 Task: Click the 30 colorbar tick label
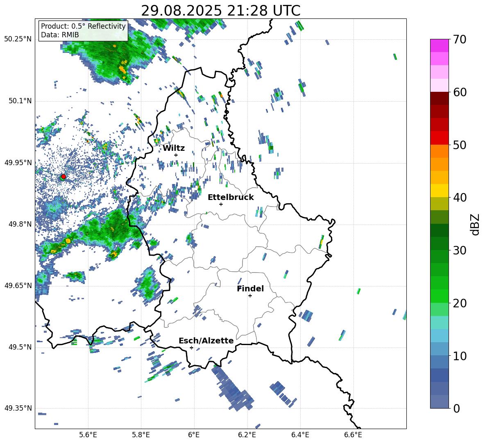tap(459, 250)
